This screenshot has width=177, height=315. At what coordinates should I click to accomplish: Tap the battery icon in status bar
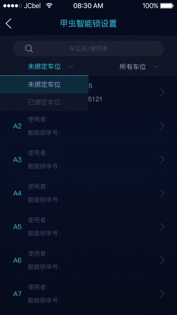click(167, 6)
